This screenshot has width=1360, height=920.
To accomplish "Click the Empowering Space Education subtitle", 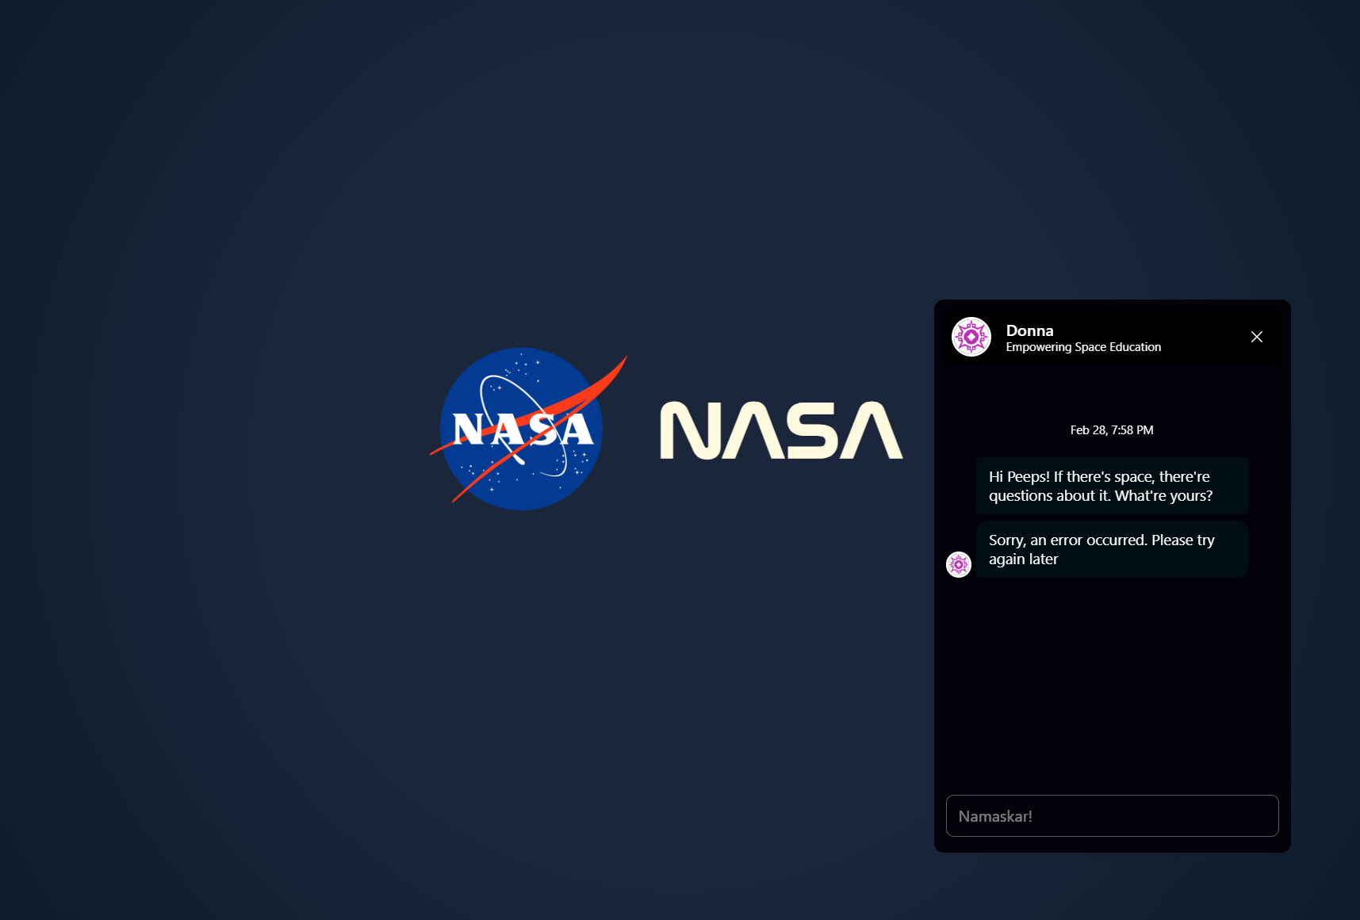I will pos(1083,347).
